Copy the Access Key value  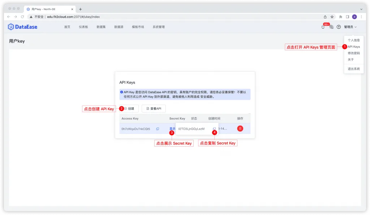point(158,129)
